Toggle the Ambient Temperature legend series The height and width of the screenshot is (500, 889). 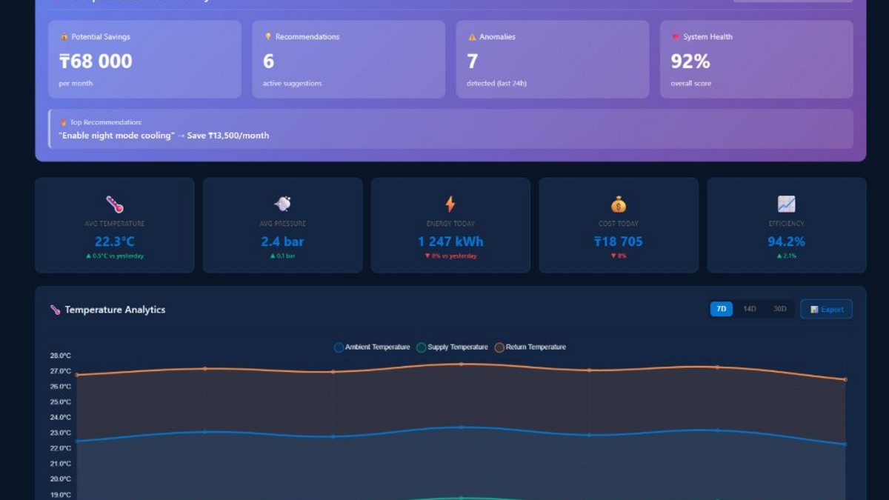[x=373, y=347]
